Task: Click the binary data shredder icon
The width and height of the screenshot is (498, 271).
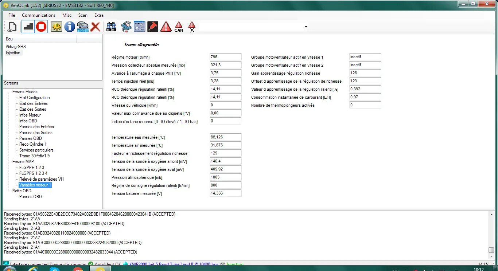Action: 127,27
